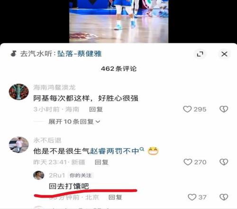Dislike the 海南鸿鳌澳龙 comment

pyautogui.click(x=224, y=109)
